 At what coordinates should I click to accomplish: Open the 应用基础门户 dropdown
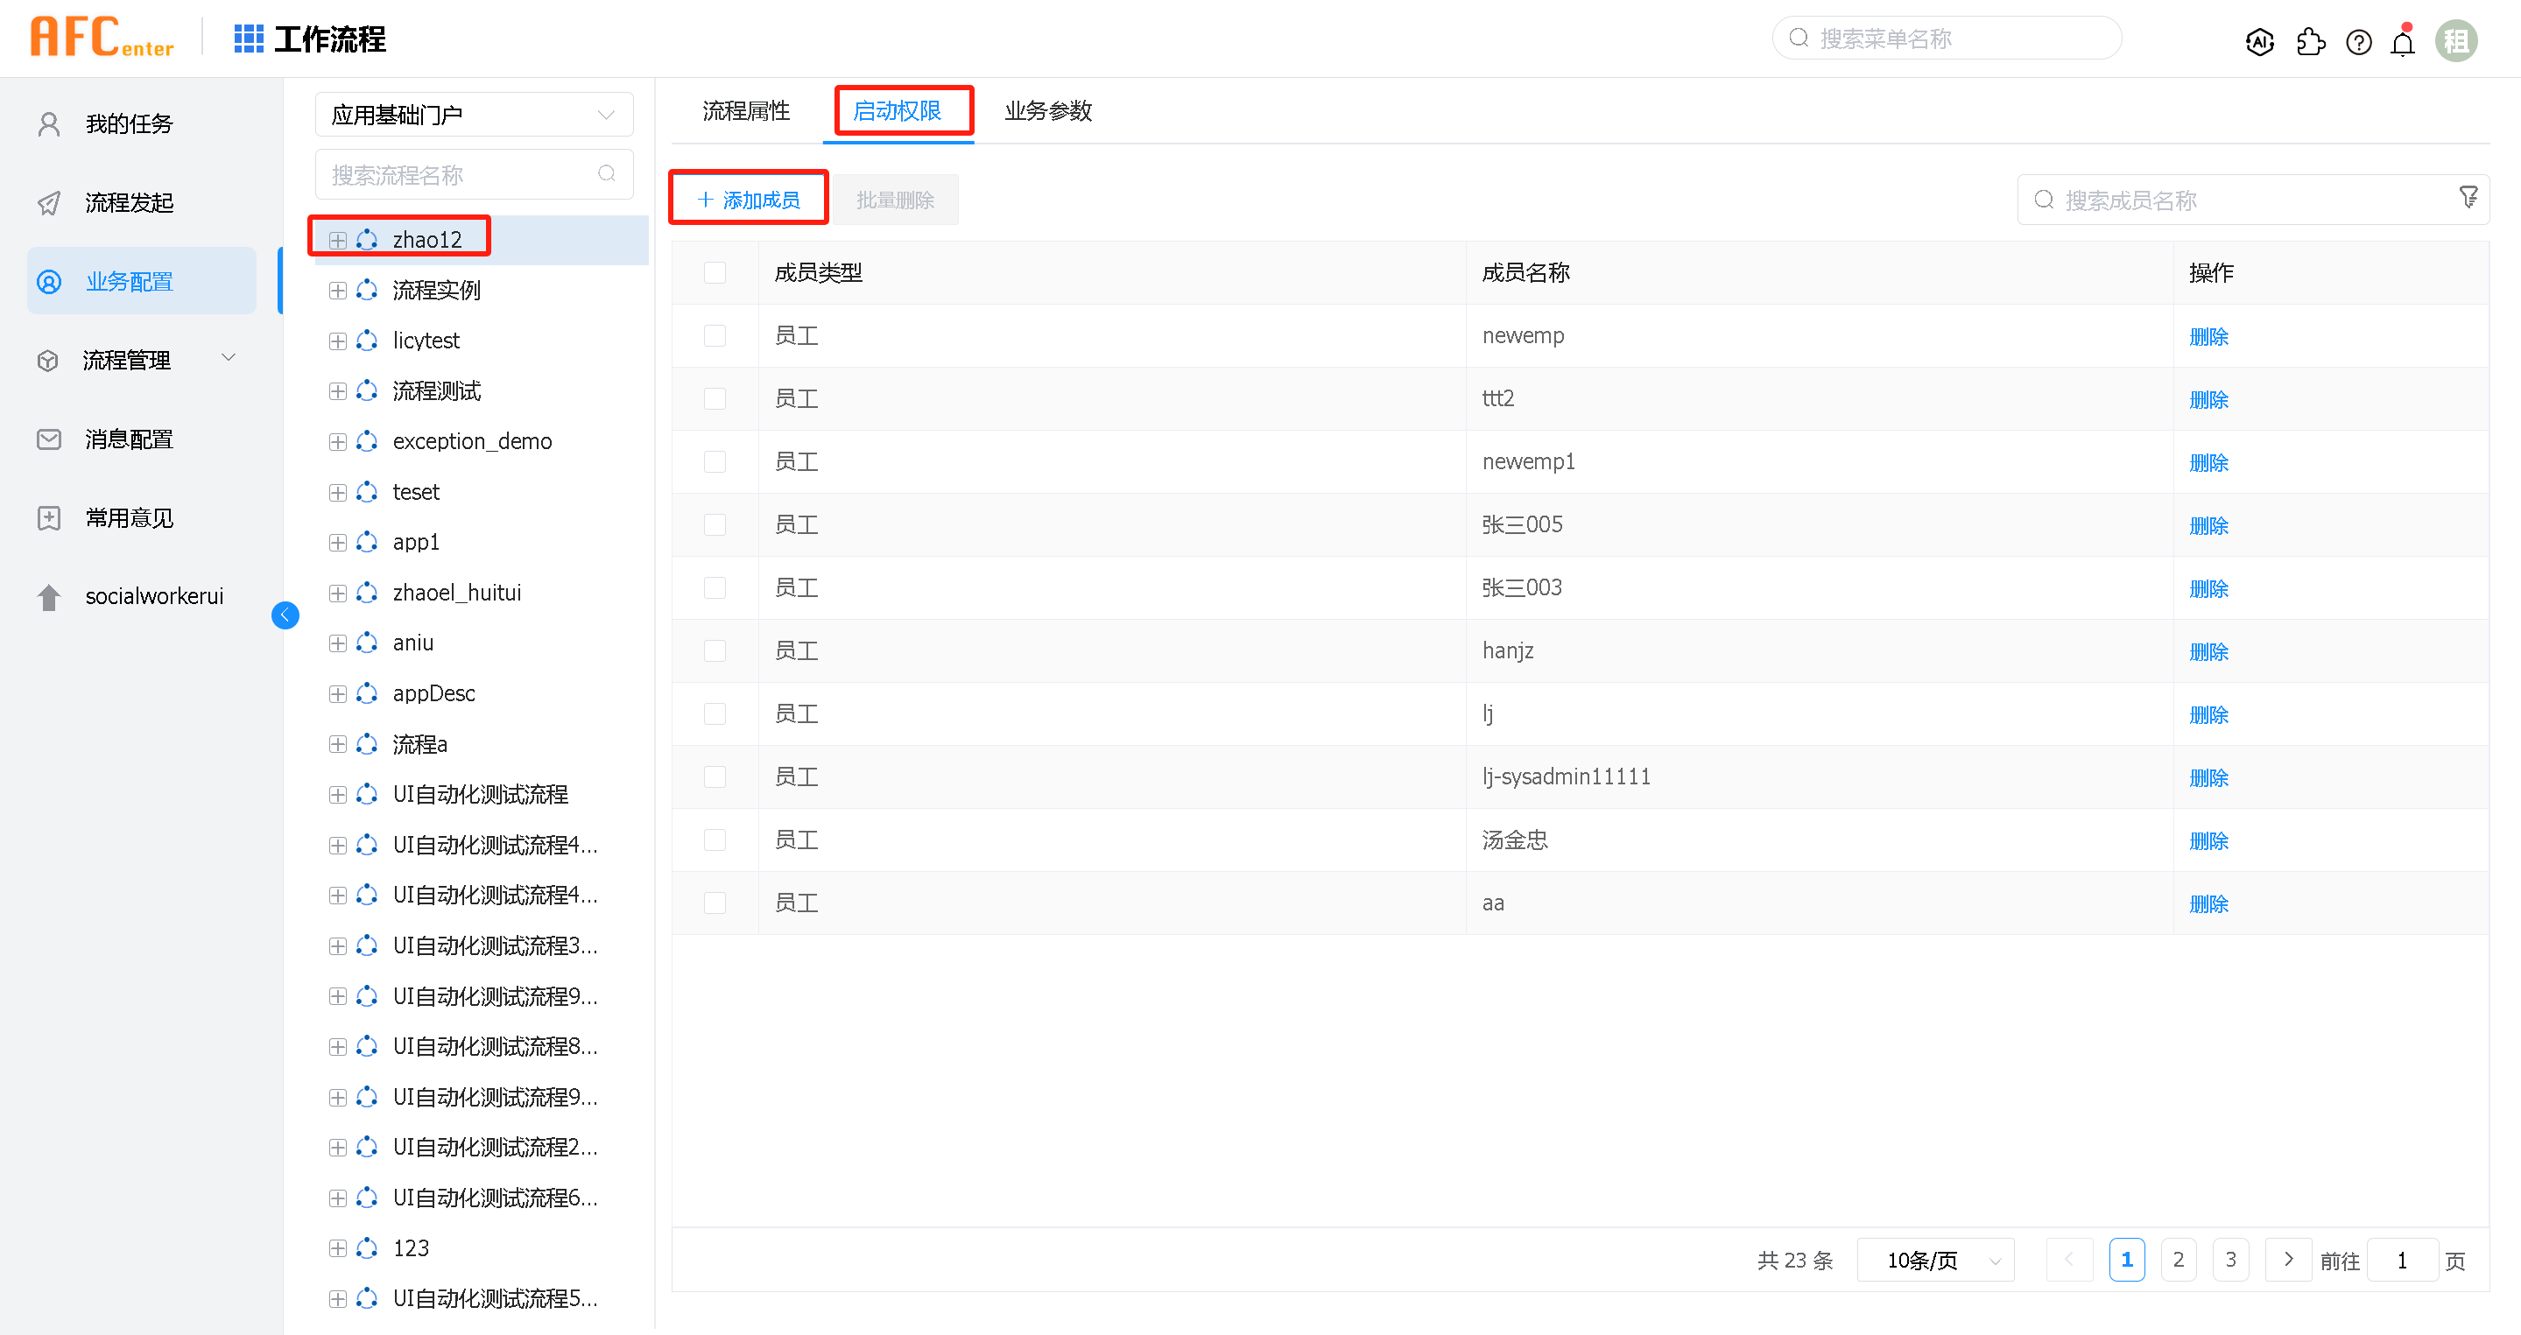pos(474,115)
